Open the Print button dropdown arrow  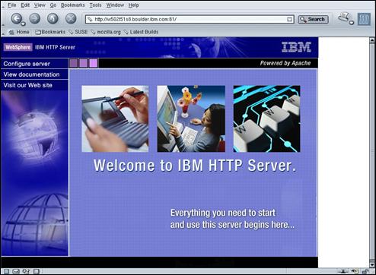point(352,23)
